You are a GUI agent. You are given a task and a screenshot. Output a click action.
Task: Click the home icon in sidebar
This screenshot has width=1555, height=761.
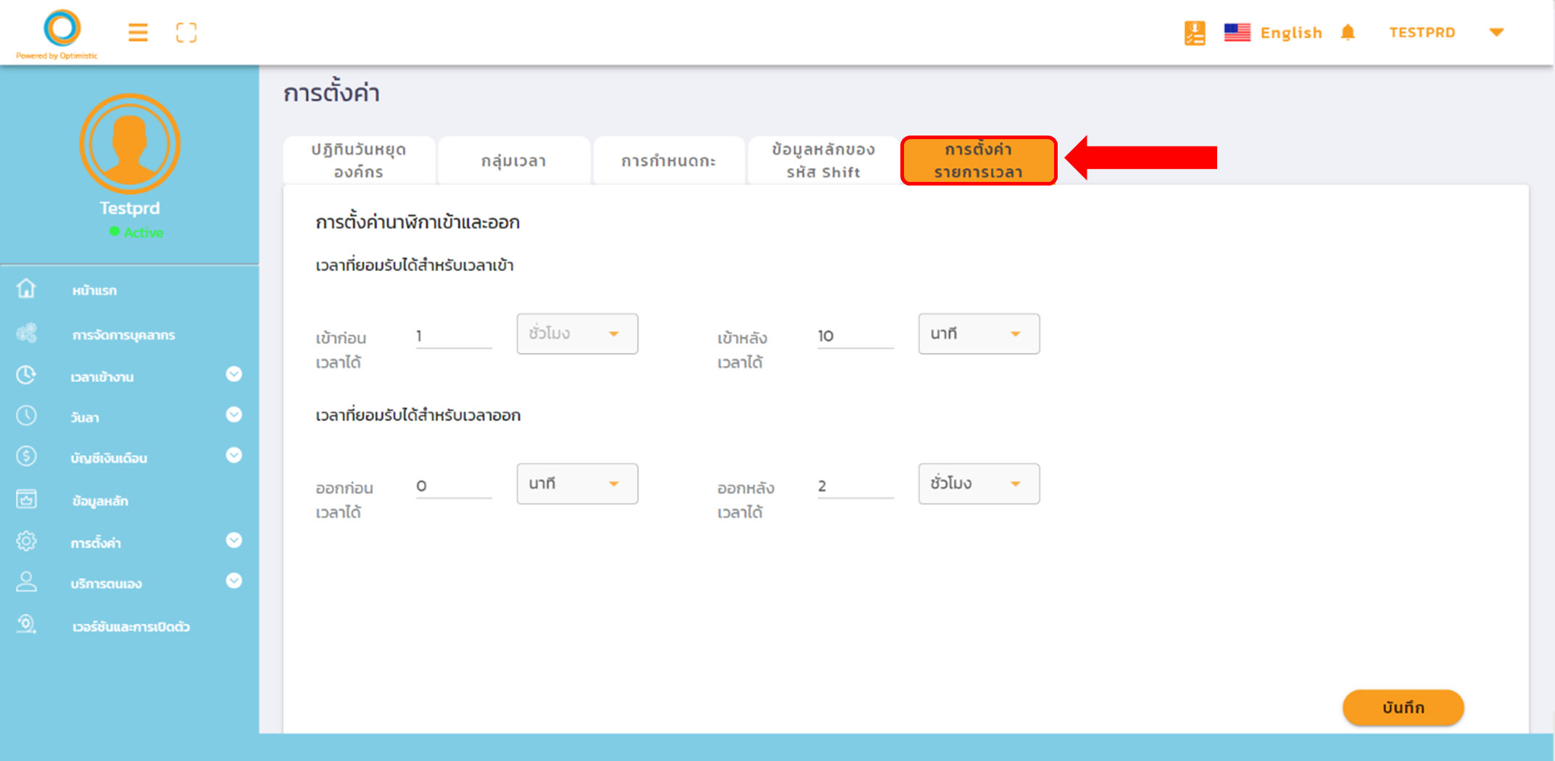click(x=26, y=289)
